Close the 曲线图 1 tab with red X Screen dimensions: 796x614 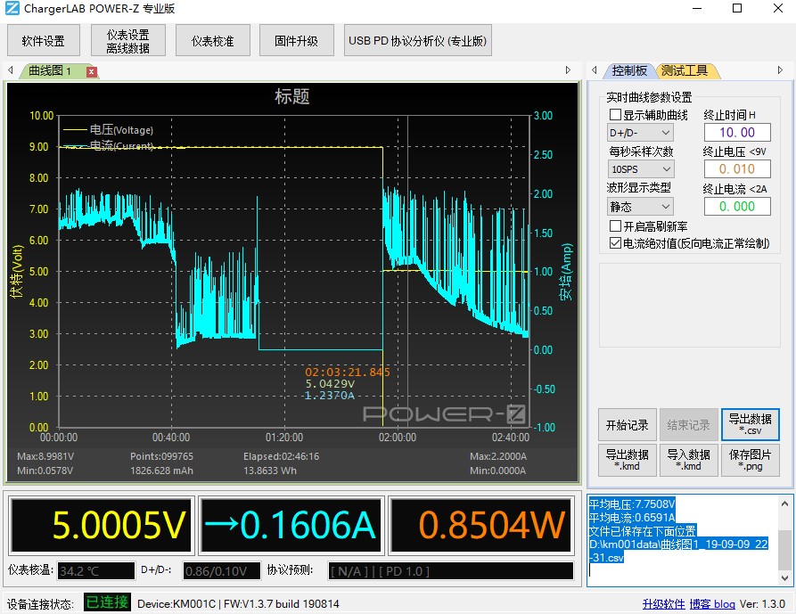(x=92, y=71)
